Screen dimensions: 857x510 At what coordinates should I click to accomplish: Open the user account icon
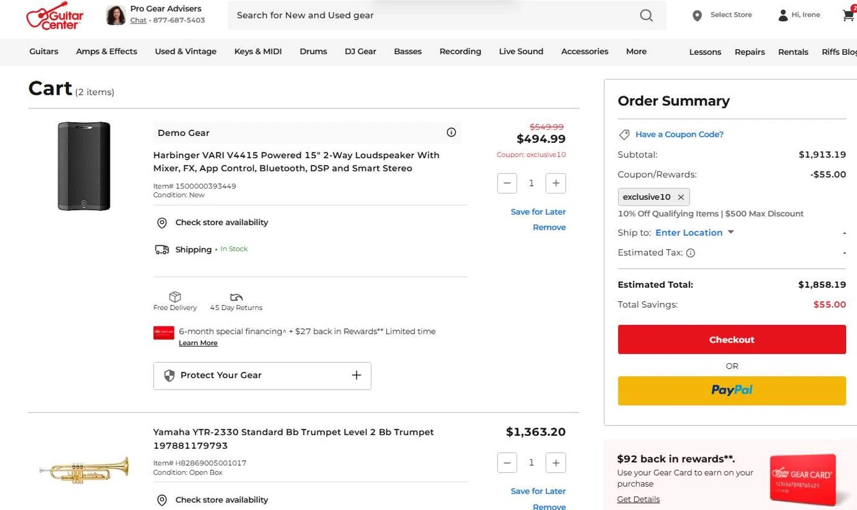point(783,15)
